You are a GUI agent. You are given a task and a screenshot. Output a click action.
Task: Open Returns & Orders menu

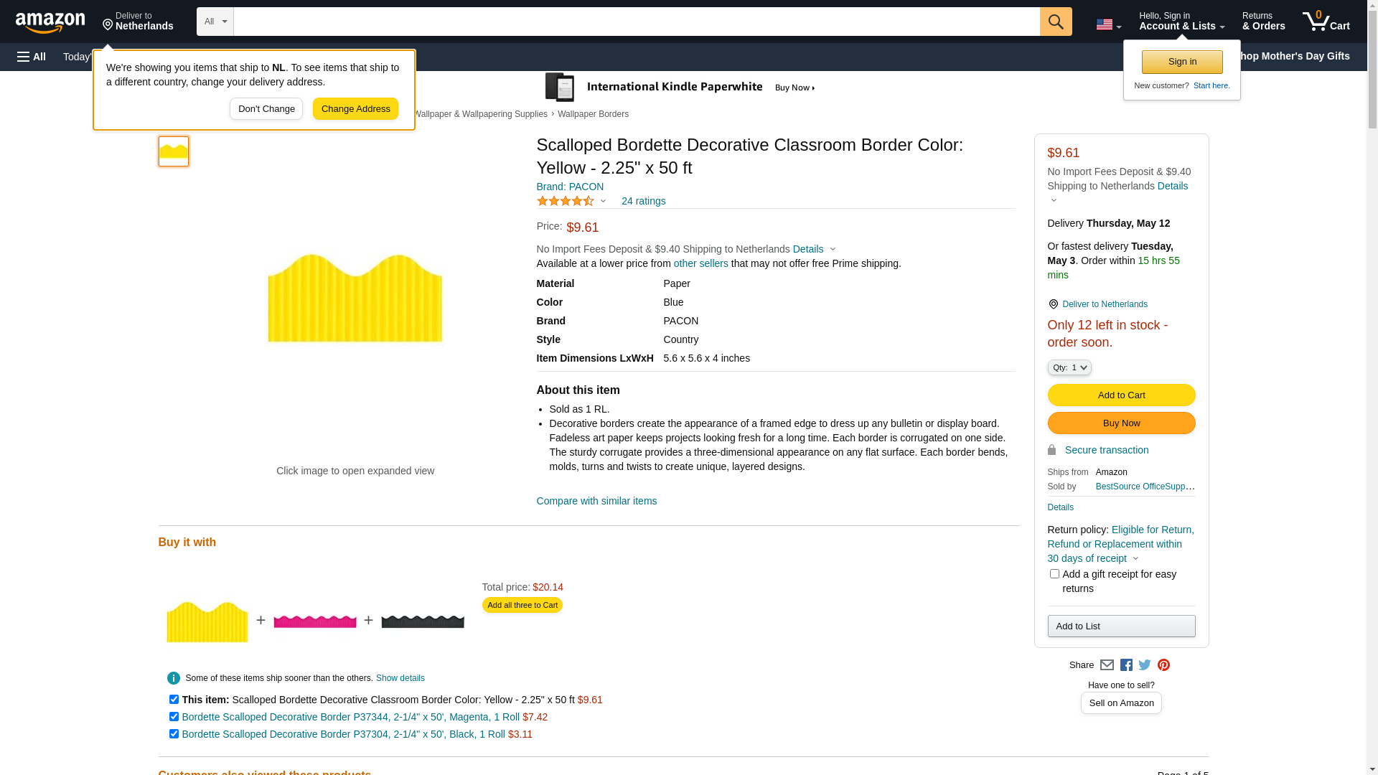click(1263, 22)
